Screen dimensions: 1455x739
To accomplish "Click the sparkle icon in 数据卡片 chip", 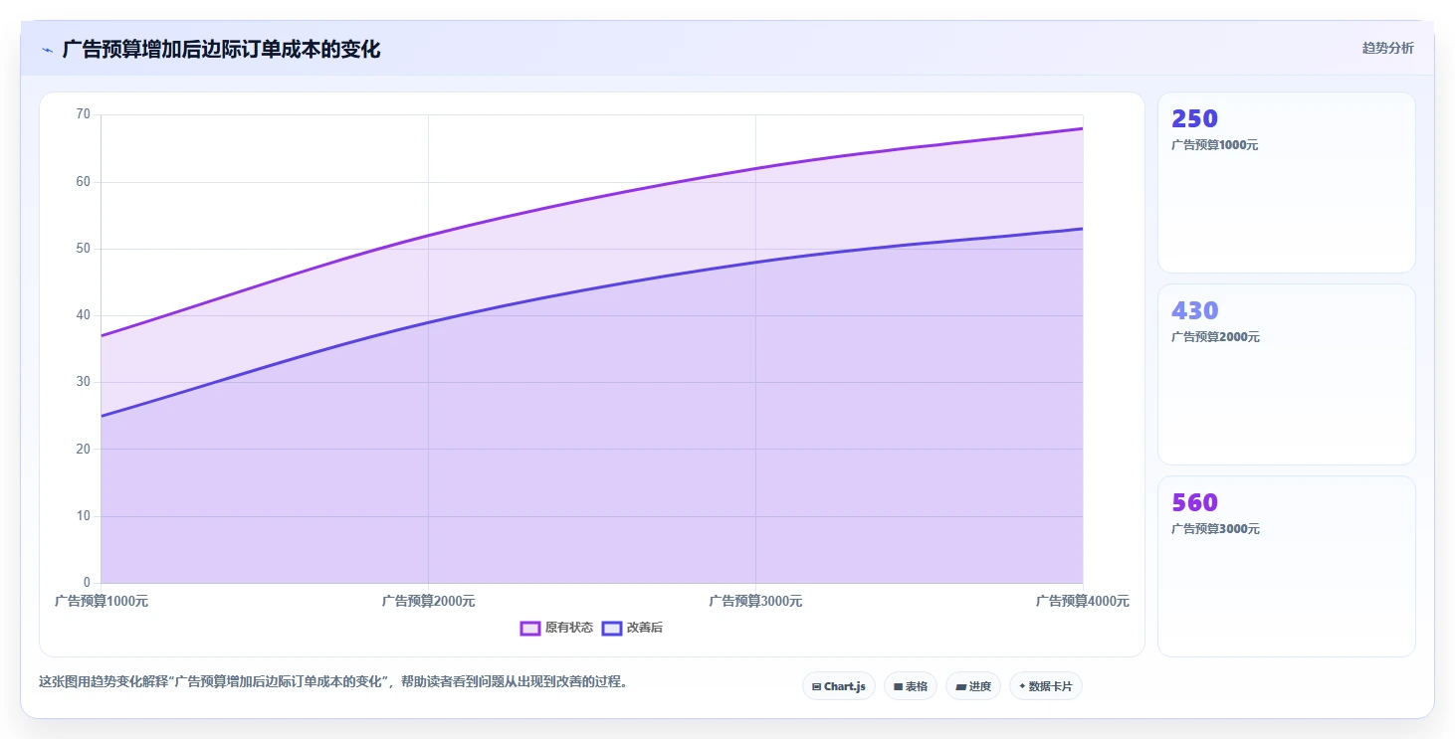I will (1022, 686).
